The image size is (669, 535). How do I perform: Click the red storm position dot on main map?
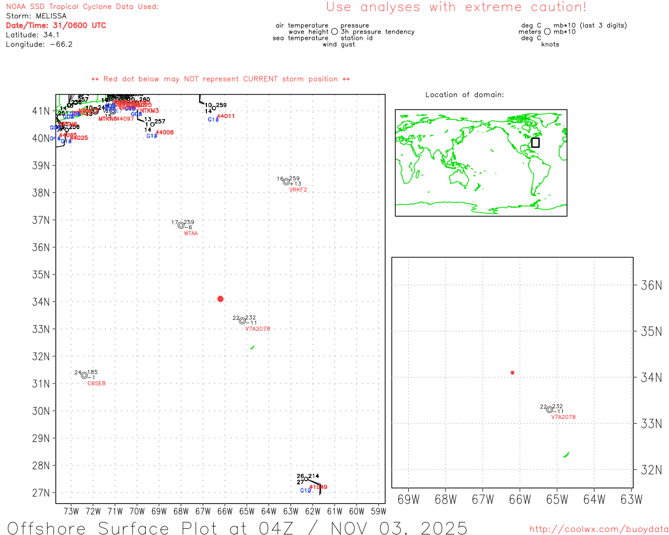click(x=220, y=299)
